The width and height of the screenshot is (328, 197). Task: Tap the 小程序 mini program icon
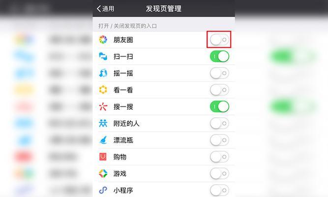pyautogui.click(x=103, y=190)
